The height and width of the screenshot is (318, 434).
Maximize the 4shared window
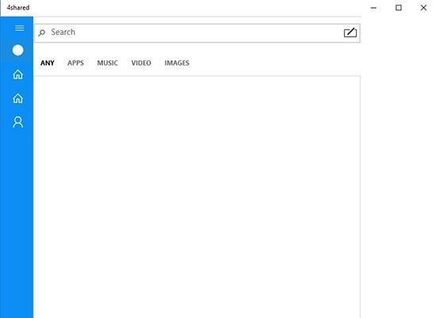(398, 8)
